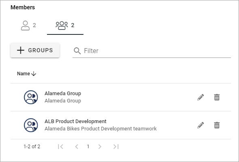Edit Alameda Group with the pencil icon
This screenshot has height=162, width=239.
tap(201, 97)
